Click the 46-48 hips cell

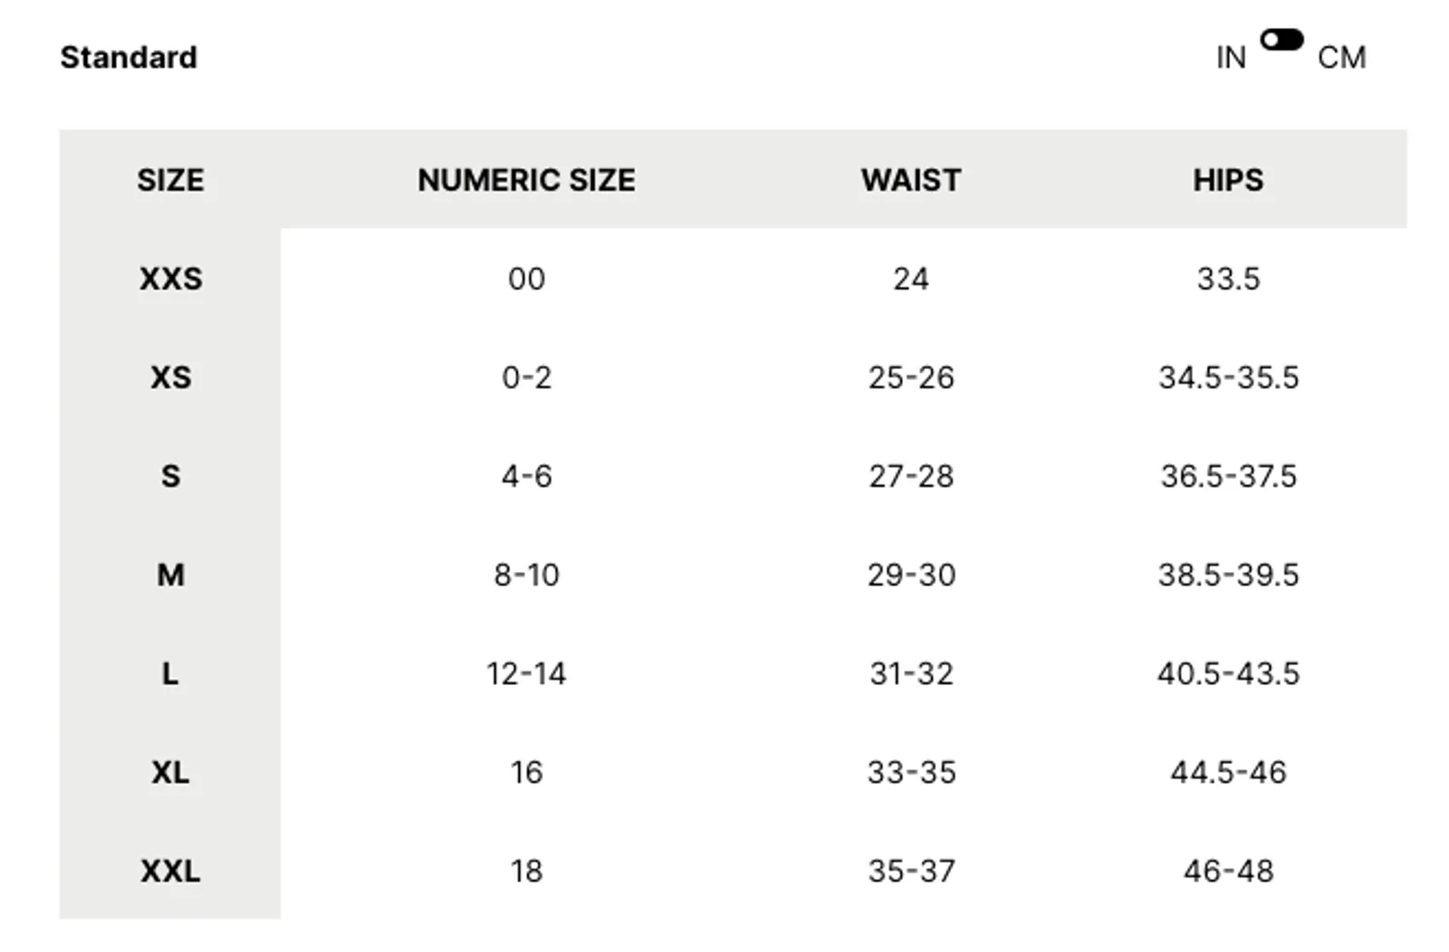(x=1228, y=871)
